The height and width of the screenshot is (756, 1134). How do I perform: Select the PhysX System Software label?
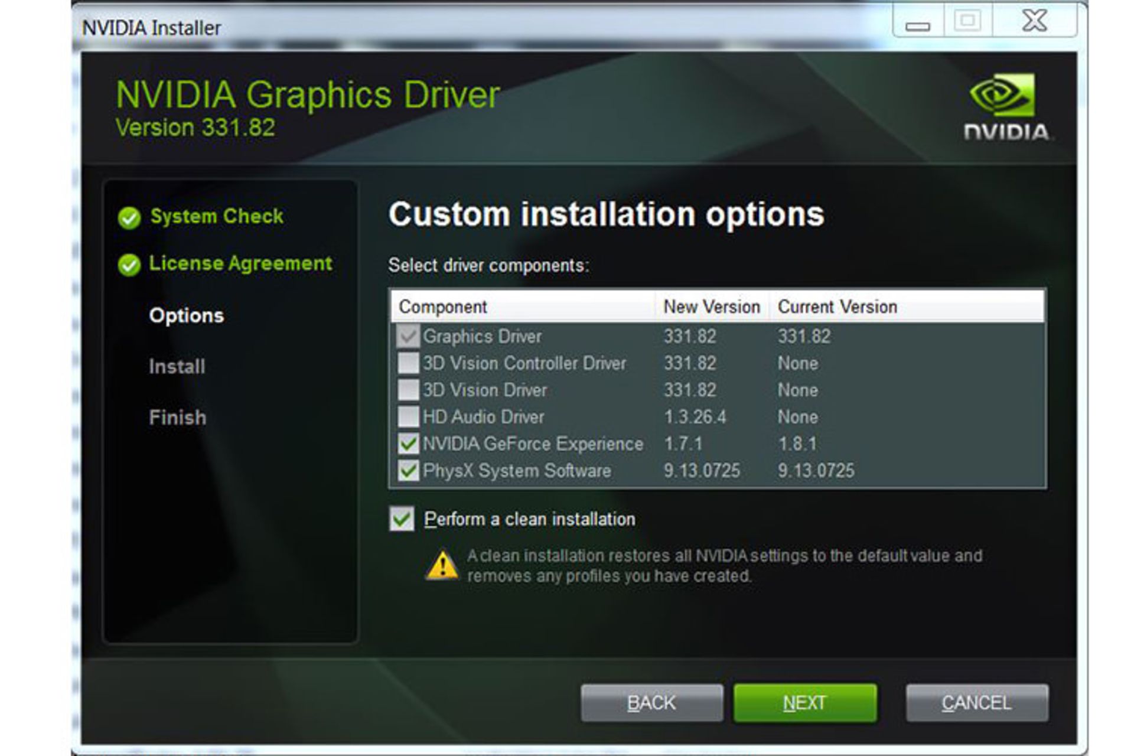[x=517, y=471]
